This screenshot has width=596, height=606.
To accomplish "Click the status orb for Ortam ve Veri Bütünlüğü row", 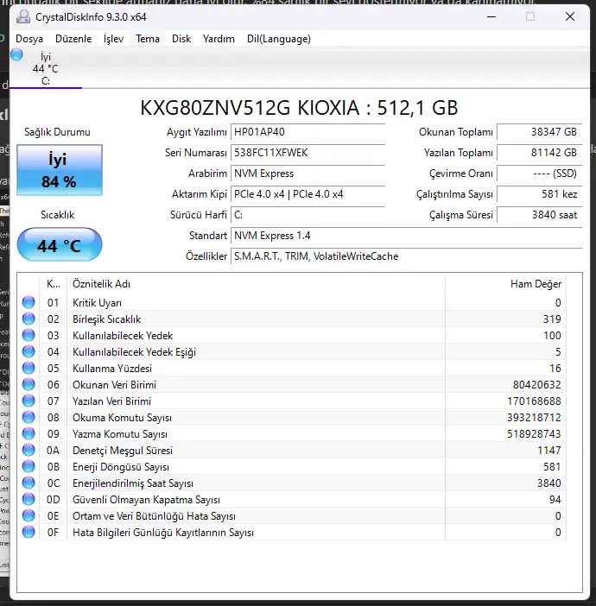I will click(29, 515).
